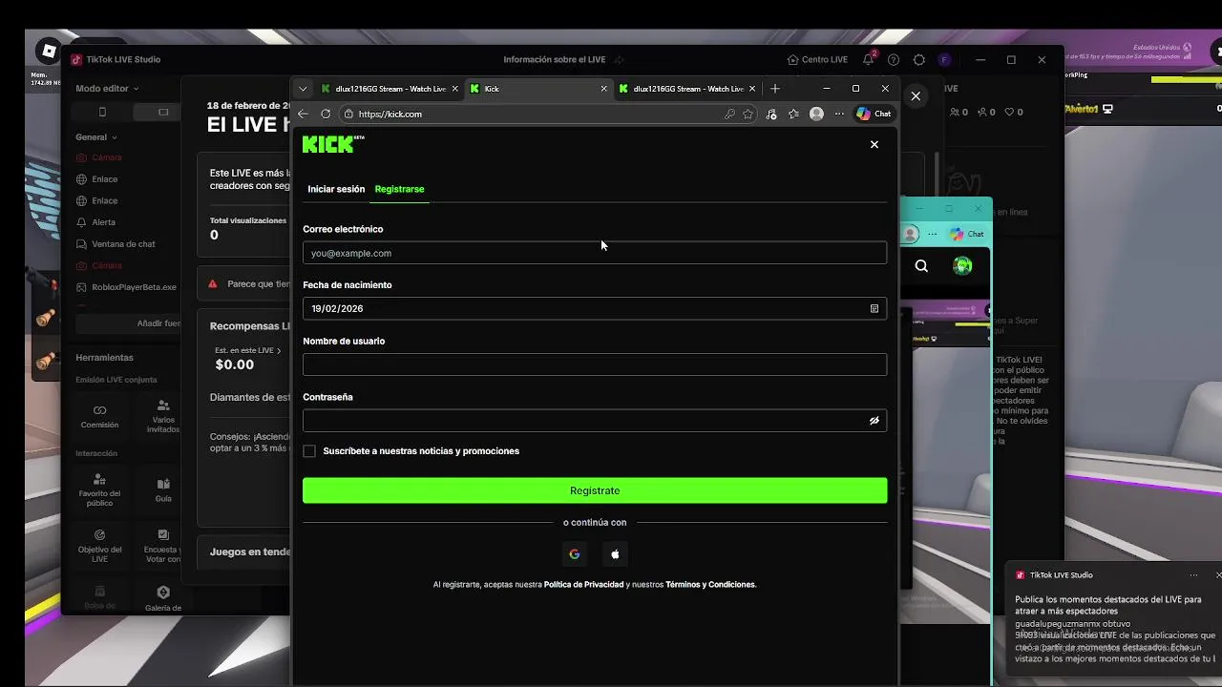Image resolution: width=1222 pixels, height=687 pixels.
Task: Select the landscape layout toggle
Action: pyautogui.click(x=163, y=113)
